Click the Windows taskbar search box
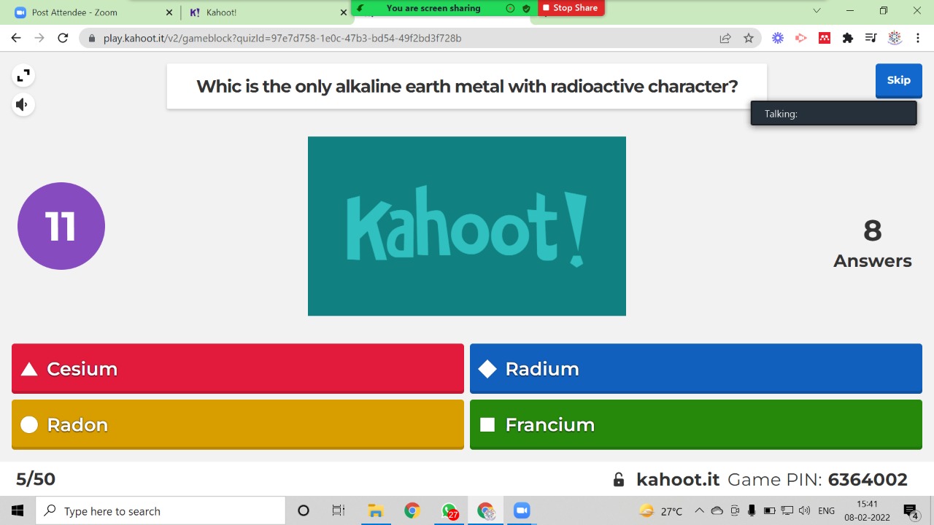Image resolution: width=934 pixels, height=525 pixels. pyautogui.click(x=161, y=510)
